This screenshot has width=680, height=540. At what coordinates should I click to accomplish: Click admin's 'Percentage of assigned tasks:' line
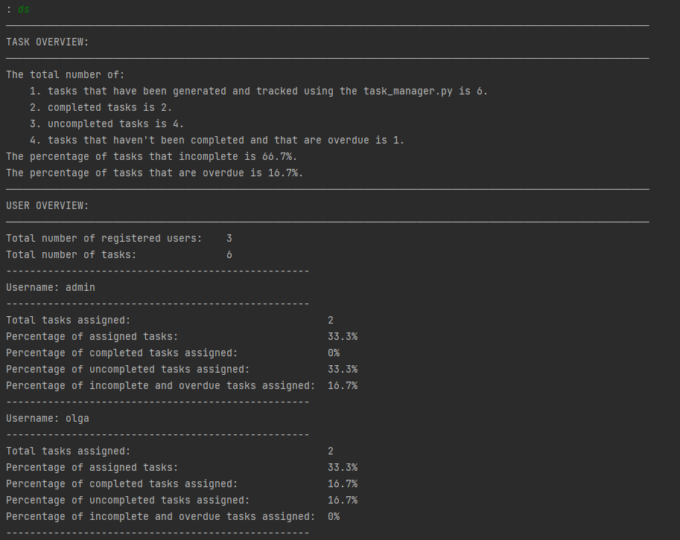[182, 337]
